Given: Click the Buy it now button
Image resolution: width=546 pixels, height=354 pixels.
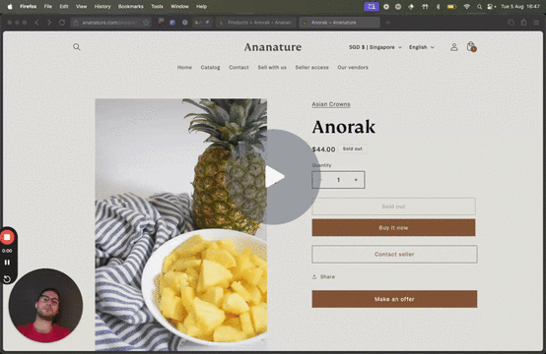Looking at the screenshot, I should point(393,228).
